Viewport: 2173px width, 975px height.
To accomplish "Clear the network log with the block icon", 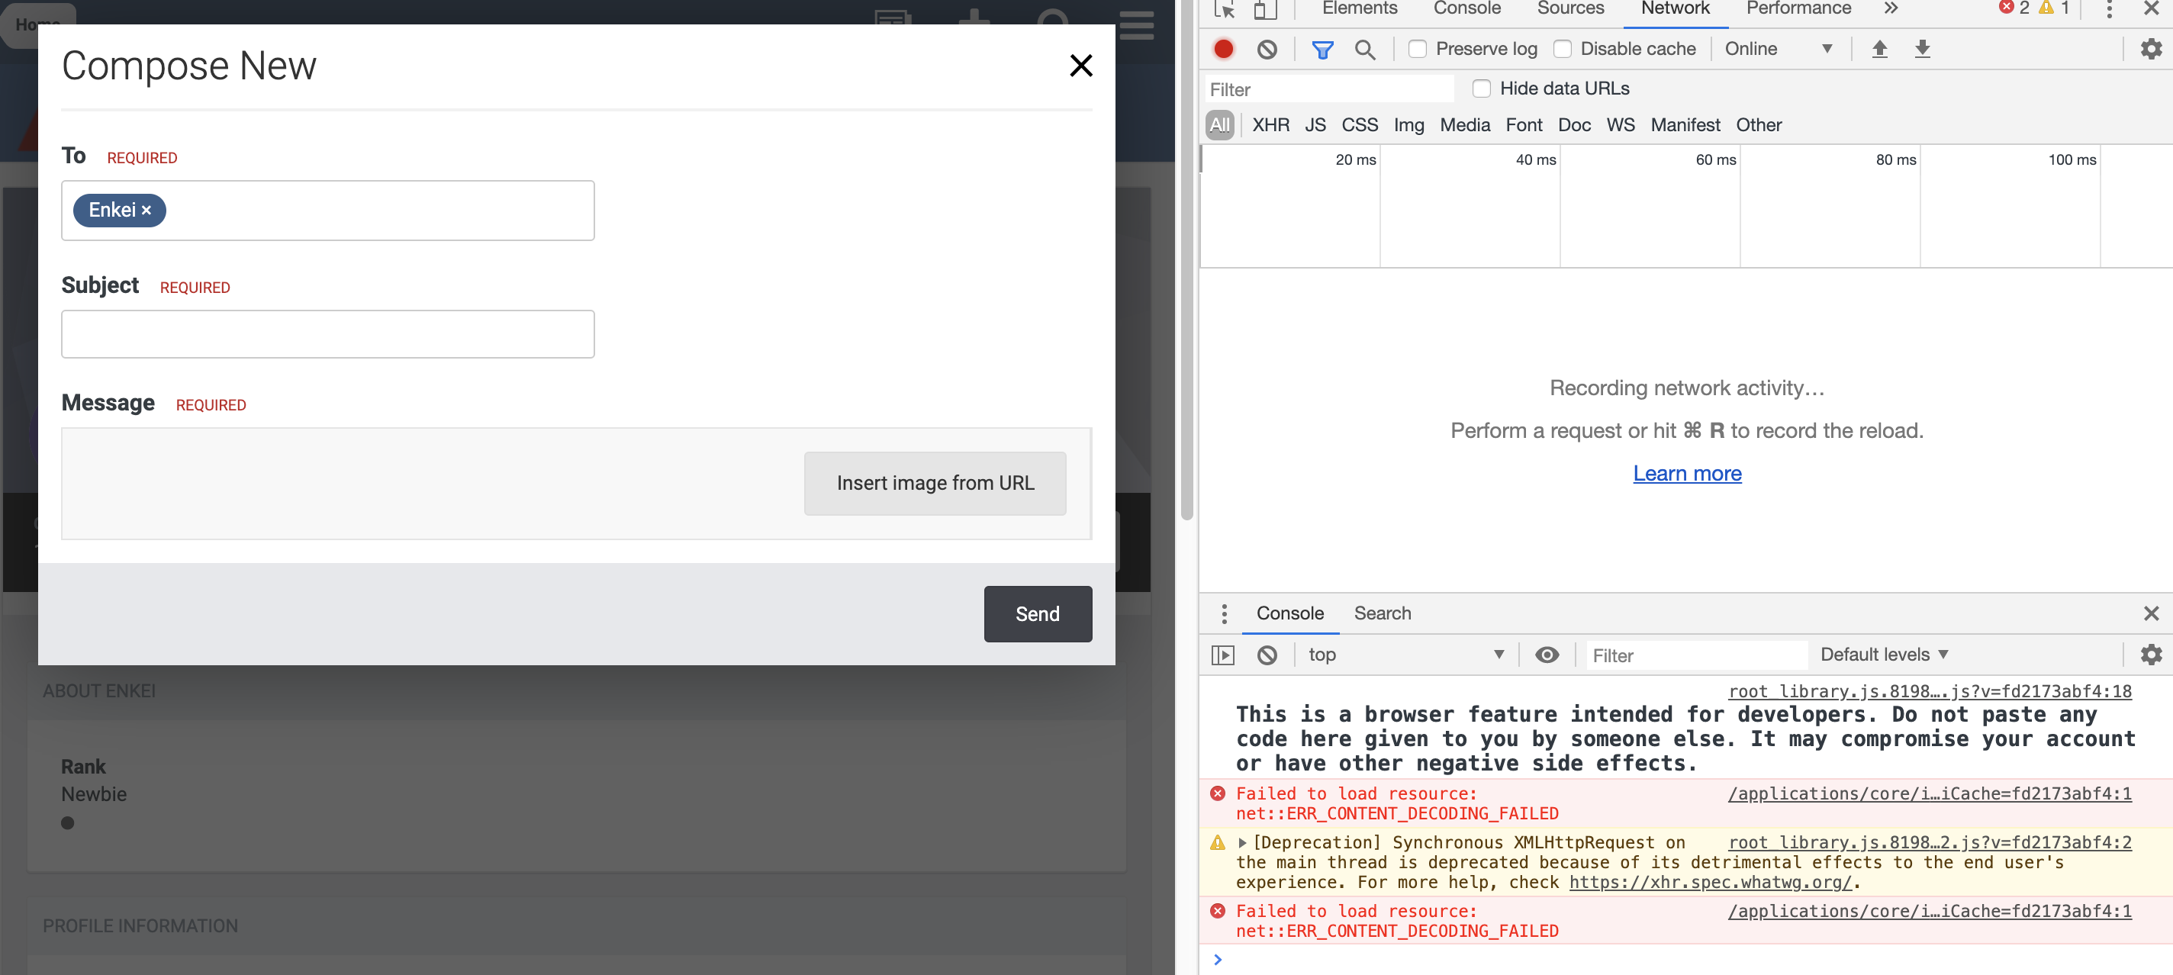I will pos(1266,49).
